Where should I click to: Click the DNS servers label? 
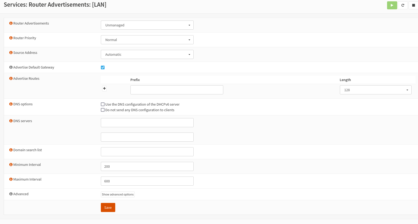point(23,121)
